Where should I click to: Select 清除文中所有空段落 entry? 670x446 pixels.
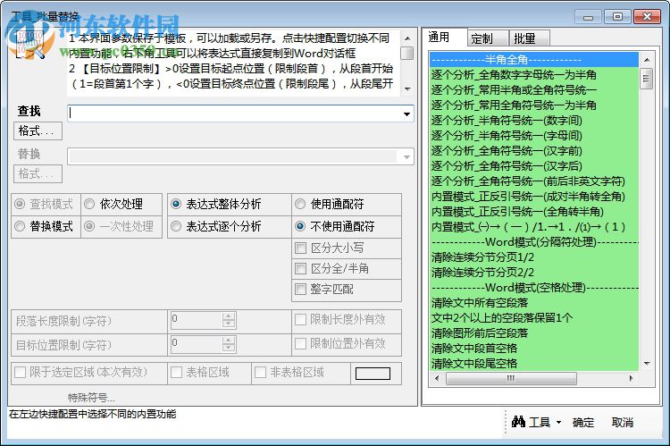pos(534,303)
